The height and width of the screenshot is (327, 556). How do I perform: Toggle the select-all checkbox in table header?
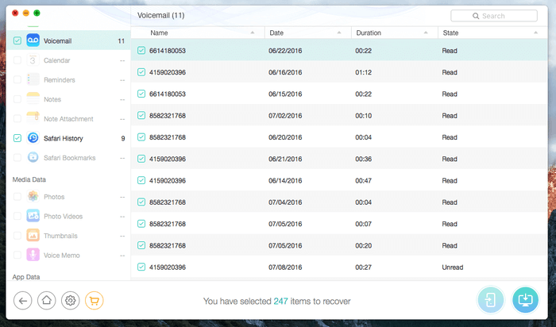tap(141, 33)
